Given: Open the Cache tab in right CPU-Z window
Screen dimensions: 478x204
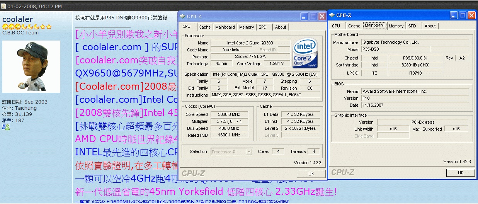Looking at the screenshot, I should click(354, 26).
